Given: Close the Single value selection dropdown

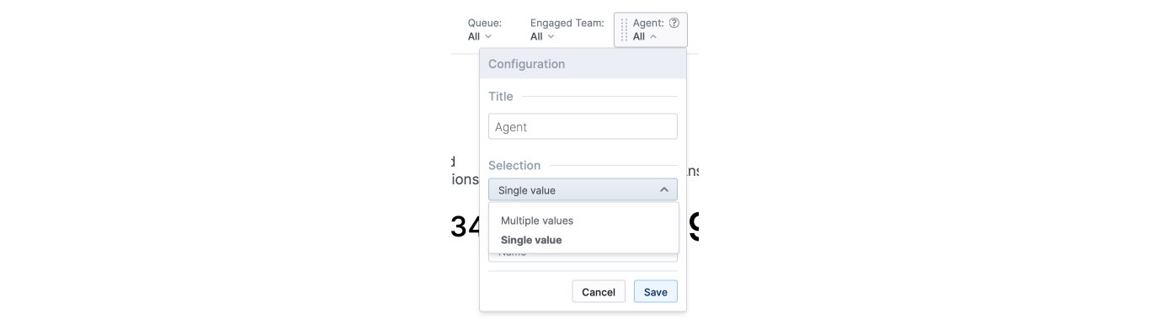Looking at the screenshot, I should pos(583,190).
